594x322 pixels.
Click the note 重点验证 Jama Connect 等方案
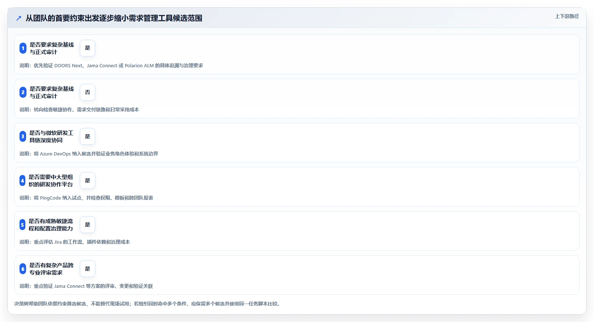pyautogui.click(x=86, y=286)
